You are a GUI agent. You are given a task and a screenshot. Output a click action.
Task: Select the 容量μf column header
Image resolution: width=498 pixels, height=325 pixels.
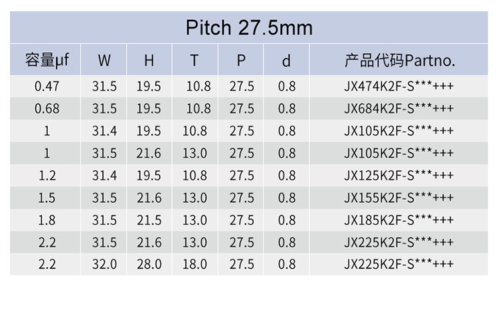46,60
